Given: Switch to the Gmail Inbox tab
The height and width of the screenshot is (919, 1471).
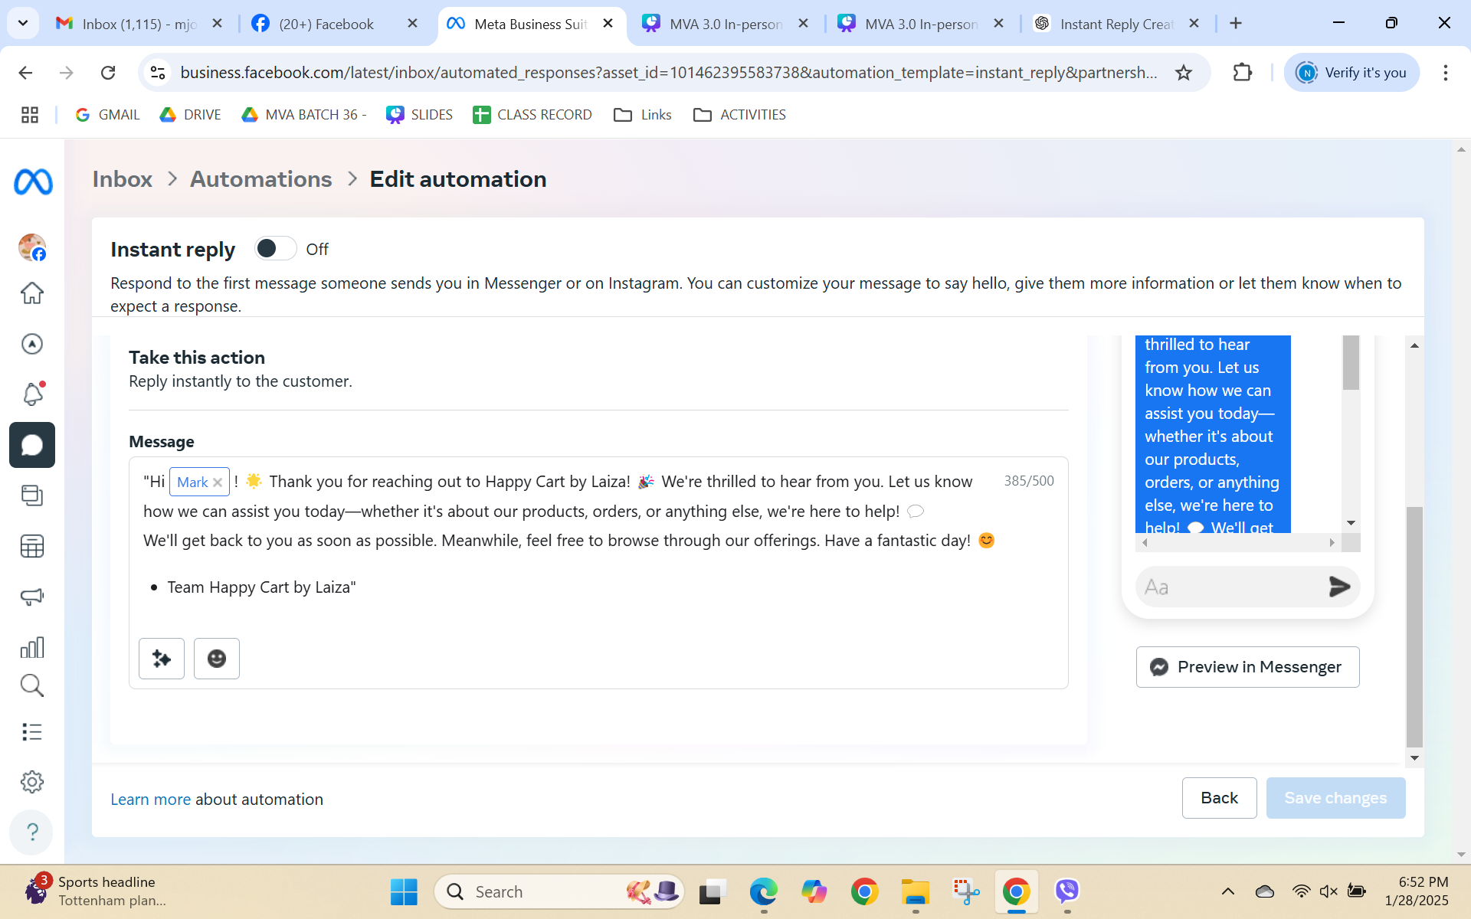Looking at the screenshot, I should pyautogui.click(x=138, y=24).
